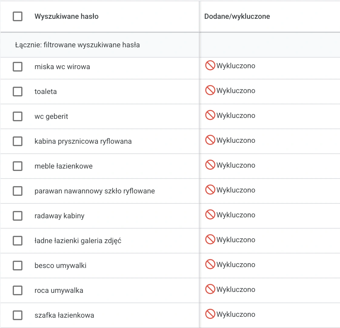Click the search term toaleta
340x328 pixels.
pos(45,92)
